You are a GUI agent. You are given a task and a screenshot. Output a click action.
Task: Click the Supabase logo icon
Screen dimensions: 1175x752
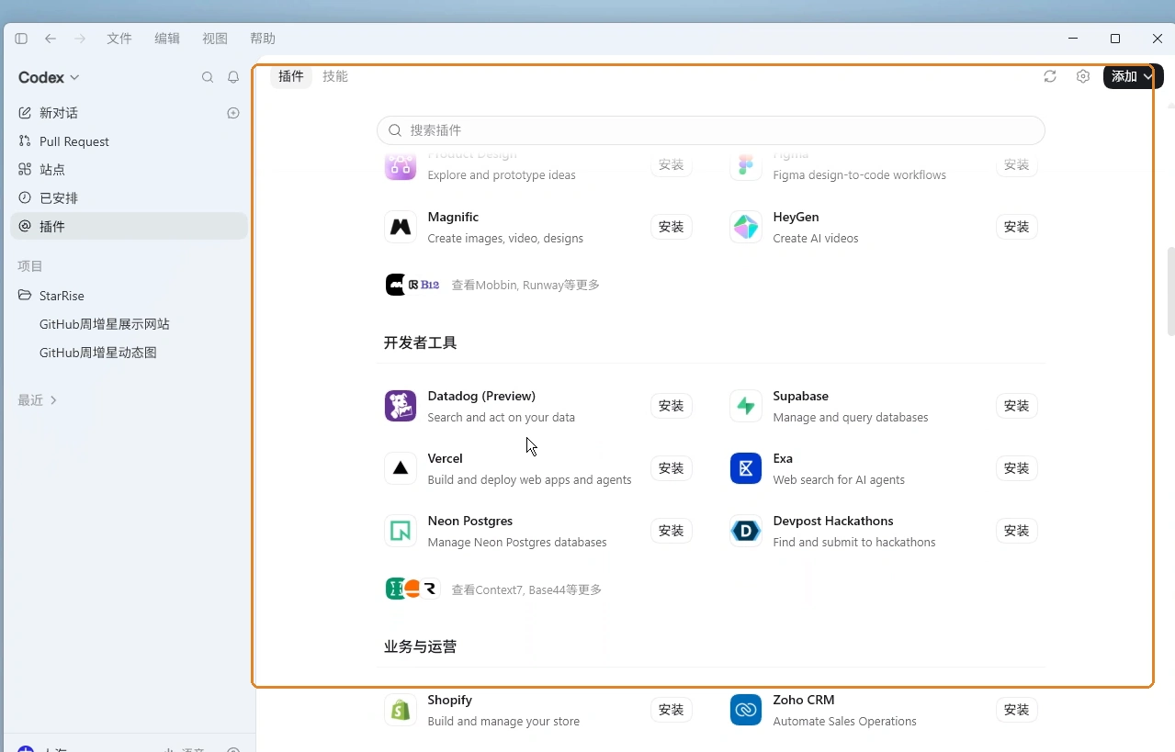pyautogui.click(x=746, y=406)
